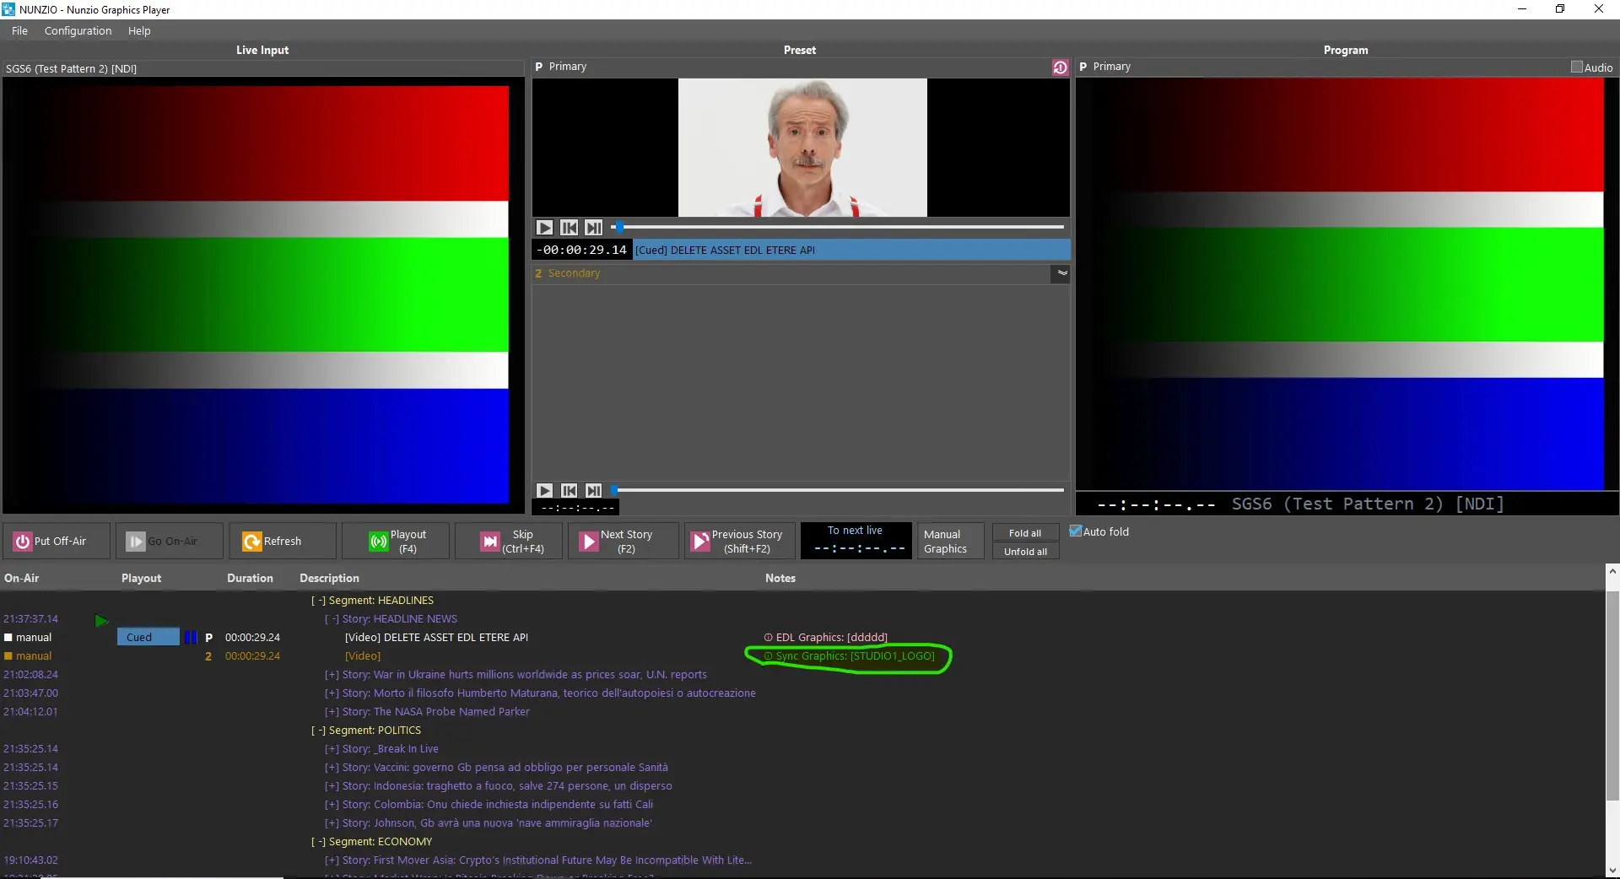The height and width of the screenshot is (879, 1620).
Task: Click the Primary preset seek slider
Action: pos(840,227)
